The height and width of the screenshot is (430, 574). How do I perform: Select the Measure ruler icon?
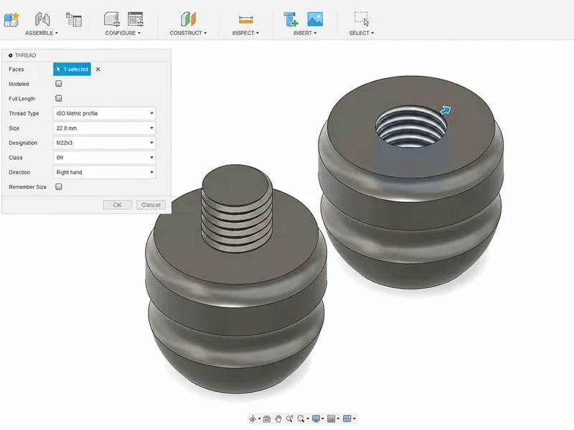[x=245, y=19]
